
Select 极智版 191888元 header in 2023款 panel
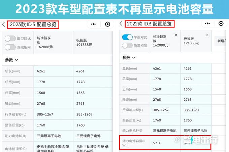93,42
